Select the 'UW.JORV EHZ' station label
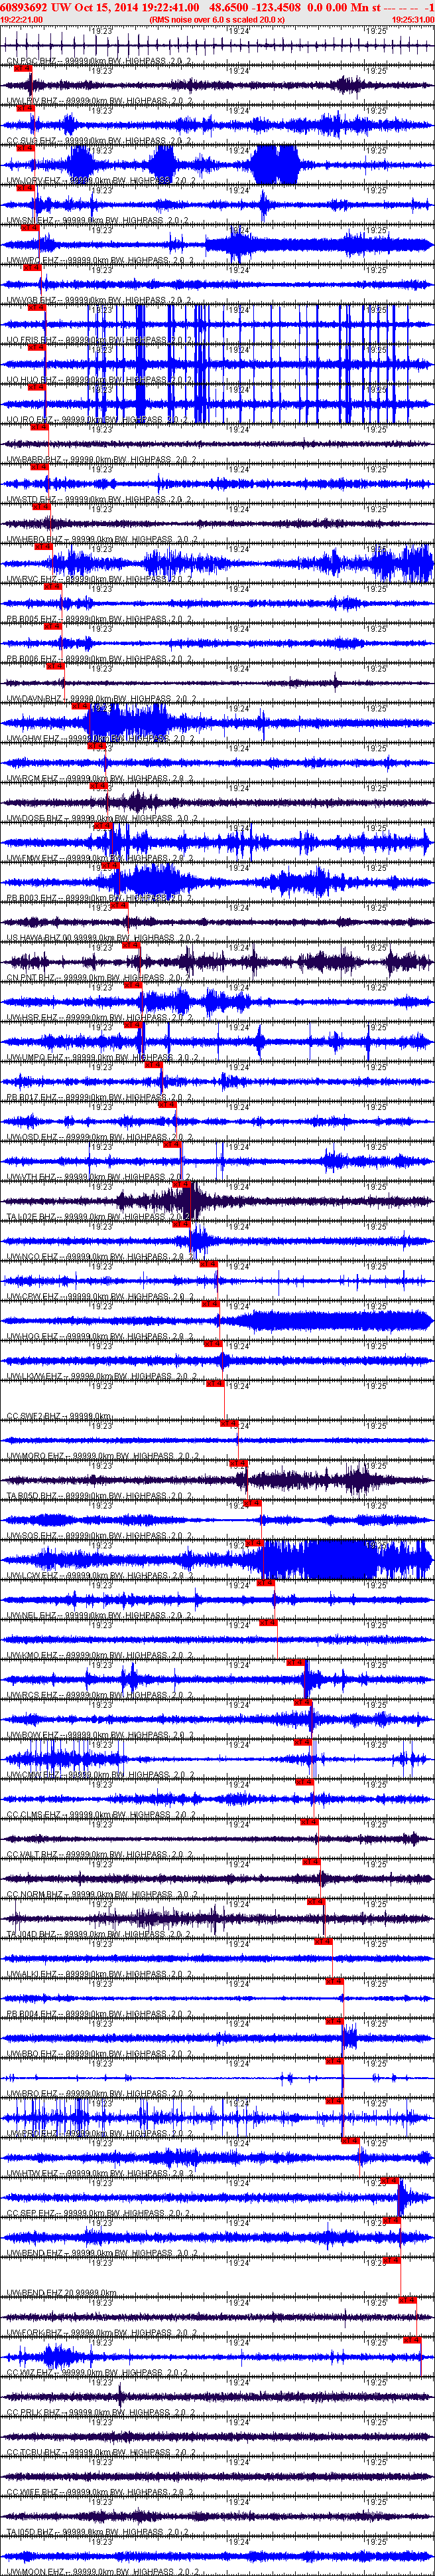 click(x=34, y=181)
